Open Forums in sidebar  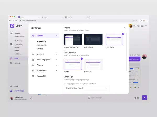(x=17, y=48)
